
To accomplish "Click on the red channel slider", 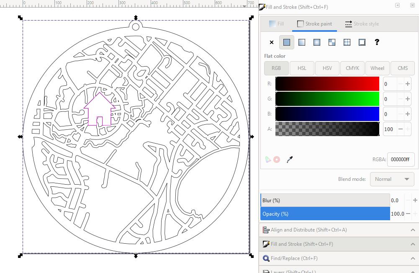I will tap(327, 84).
